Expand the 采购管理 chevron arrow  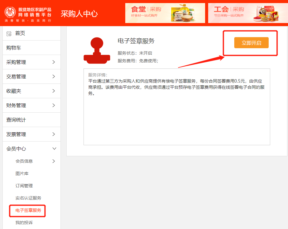54,62
